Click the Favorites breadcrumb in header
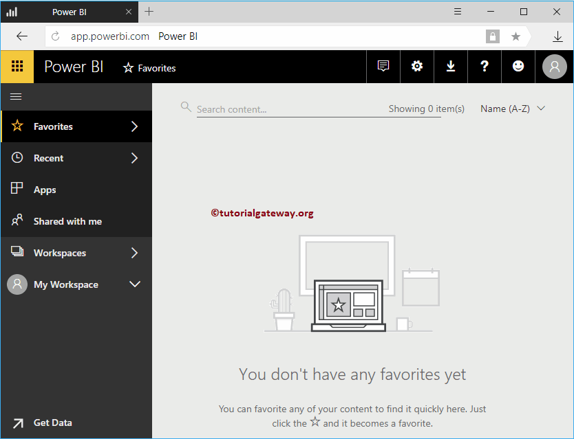 click(x=149, y=68)
